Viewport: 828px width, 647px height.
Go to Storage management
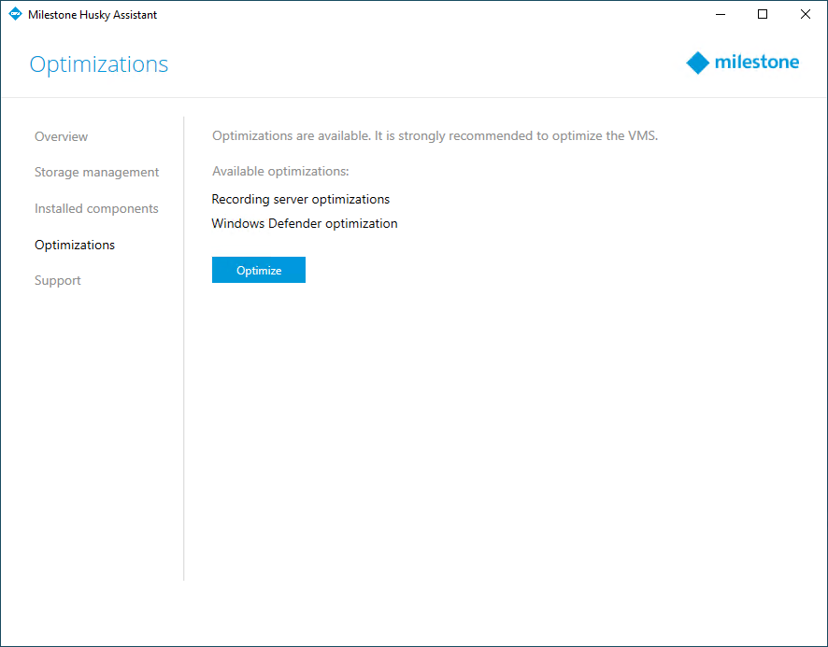point(96,173)
